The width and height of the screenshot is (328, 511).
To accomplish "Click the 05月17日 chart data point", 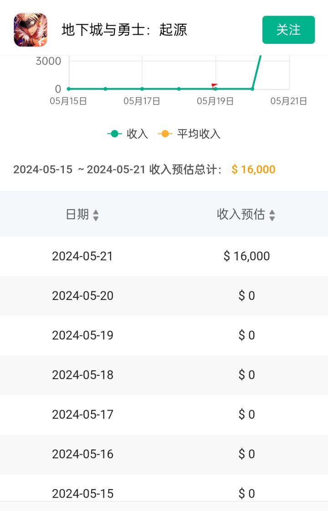I will tap(142, 89).
